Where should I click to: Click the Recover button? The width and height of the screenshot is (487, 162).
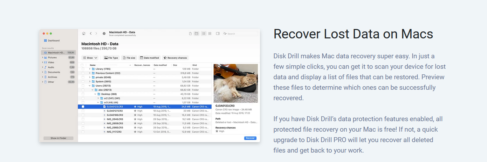tap(250, 138)
